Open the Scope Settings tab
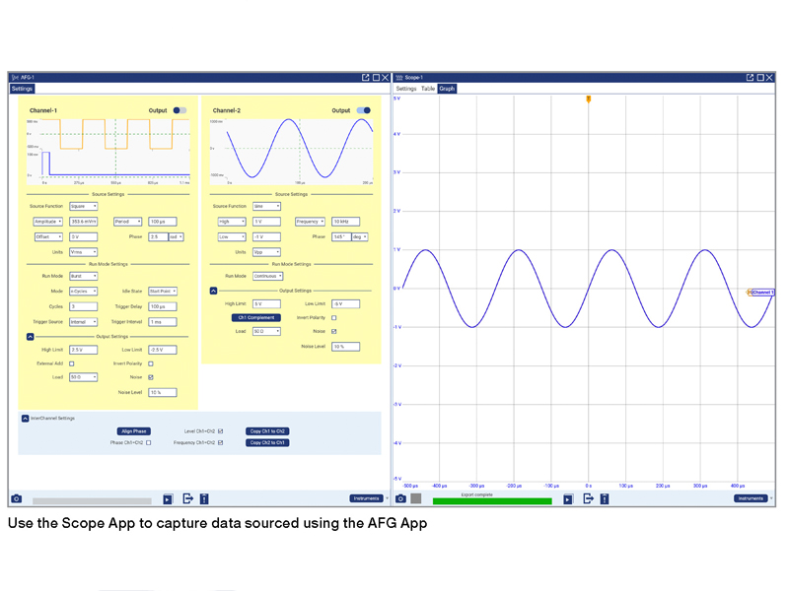This screenshot has width=789, height=591. 406,89
